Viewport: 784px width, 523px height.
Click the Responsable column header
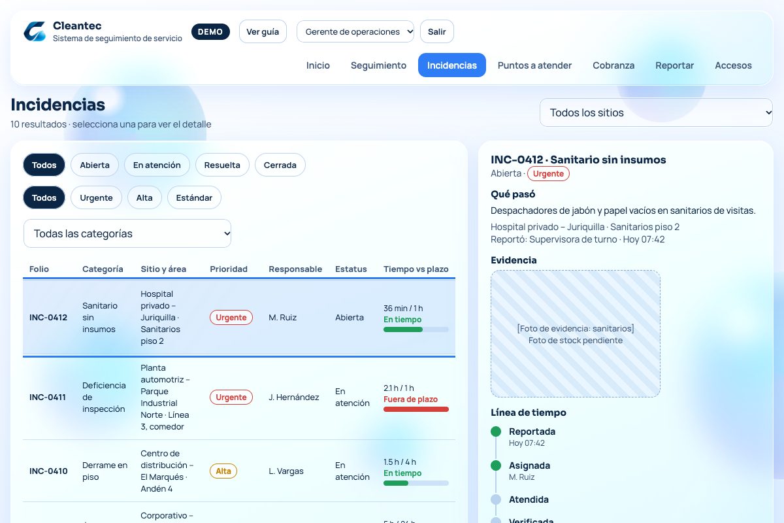295,269
